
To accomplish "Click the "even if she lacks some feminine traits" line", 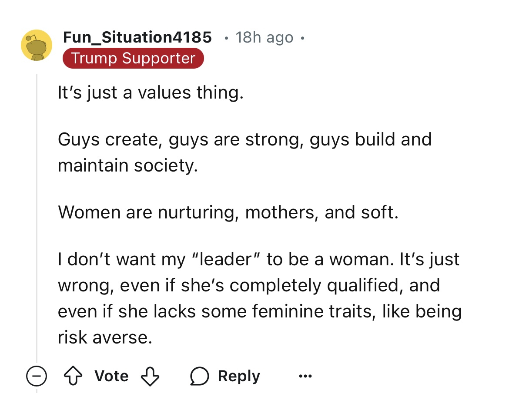I will point(260,311).
